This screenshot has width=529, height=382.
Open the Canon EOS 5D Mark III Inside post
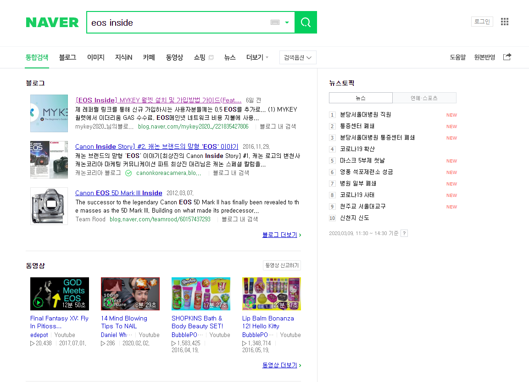[119, 193]
